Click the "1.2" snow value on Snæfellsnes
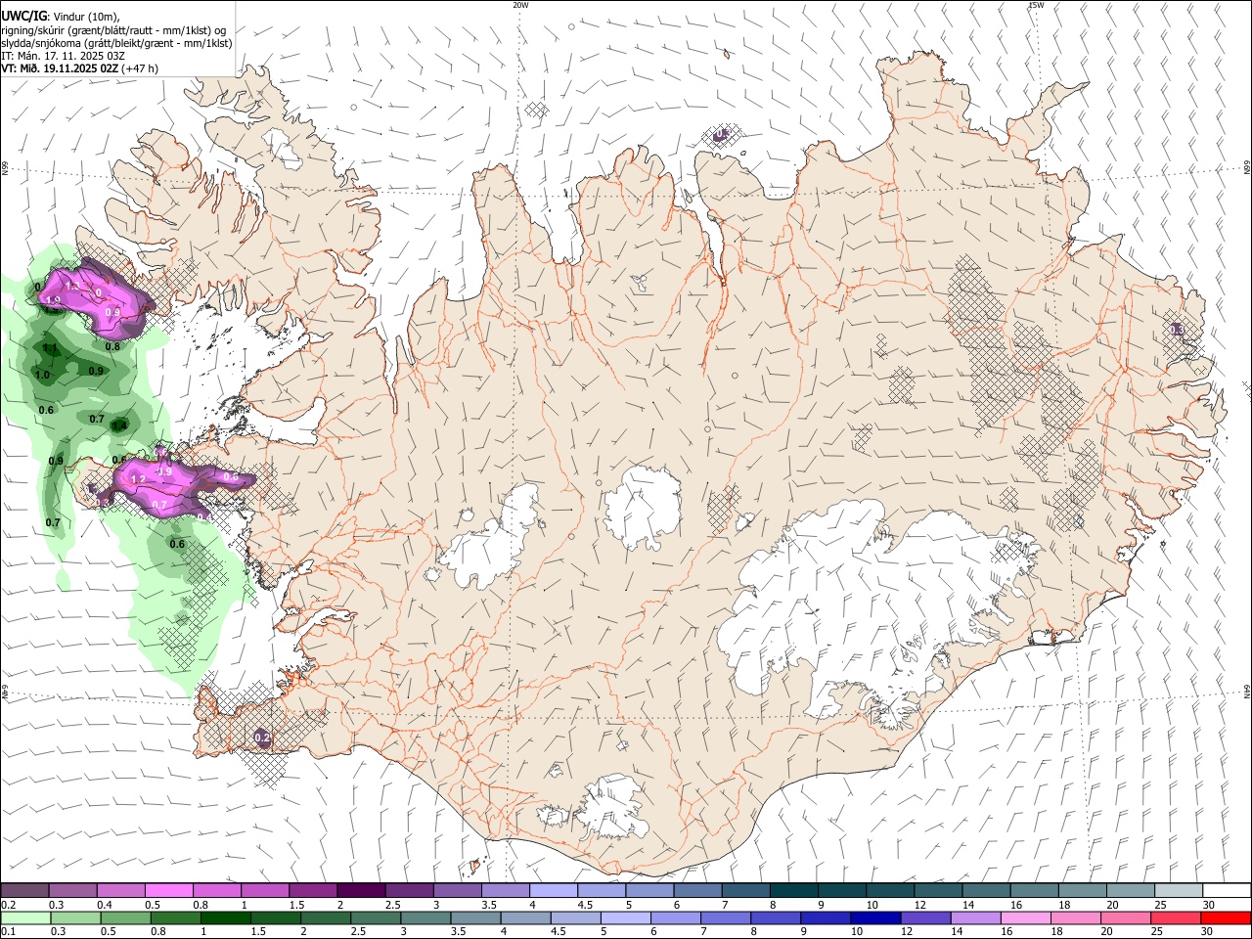The width and height of the screenshot is (1252, 939). coord(138,479)
